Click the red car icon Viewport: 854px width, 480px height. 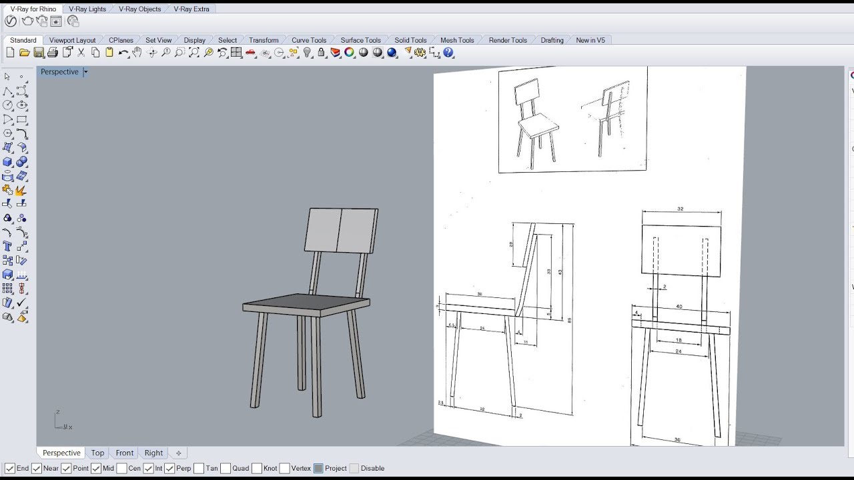coord(250,52)
